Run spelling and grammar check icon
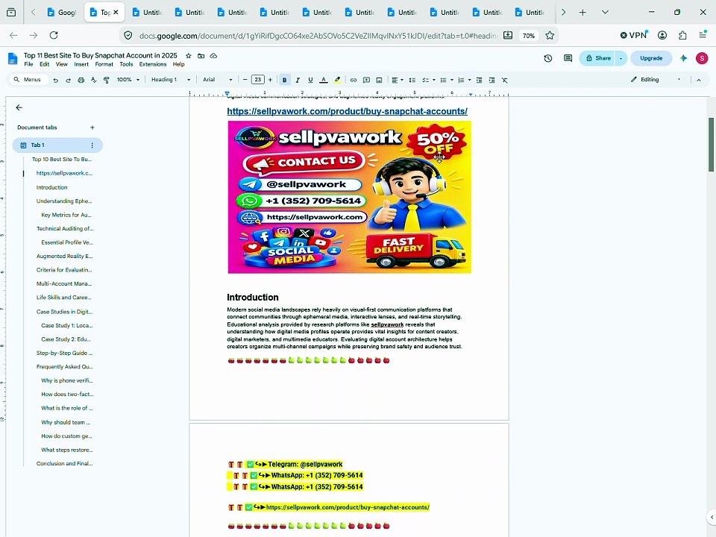716x537 pixels. pyautogui.click(x=94, y=80)
